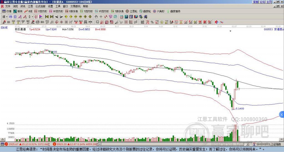Click the Dn=5.9653 indicator value
Viewport: 284px width, 152px height.
[84, 29]
